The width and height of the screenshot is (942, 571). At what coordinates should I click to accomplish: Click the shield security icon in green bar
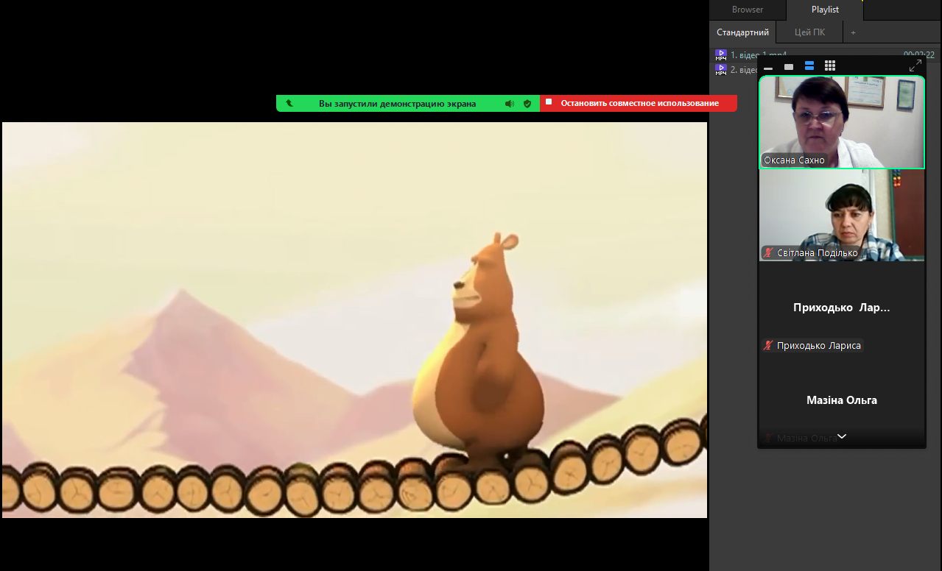[527, 104]
